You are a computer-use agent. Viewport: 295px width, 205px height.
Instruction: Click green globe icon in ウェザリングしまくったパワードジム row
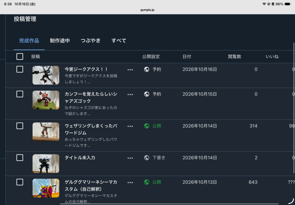coord(147,126)
